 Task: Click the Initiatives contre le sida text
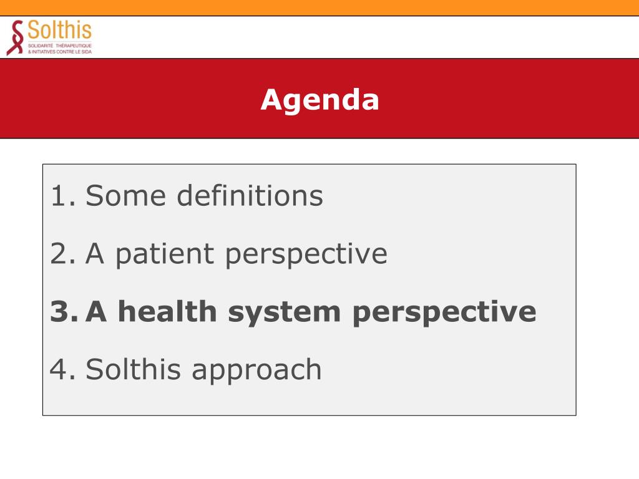[x=60, y=52]
